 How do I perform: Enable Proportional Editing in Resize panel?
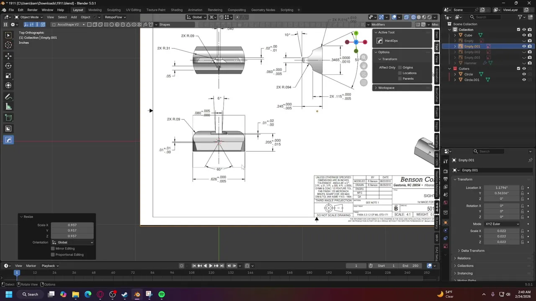tap(53, 255)
